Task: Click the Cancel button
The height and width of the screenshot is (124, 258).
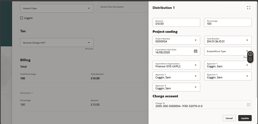Action: pyautogui.click(x=229, y=118)
